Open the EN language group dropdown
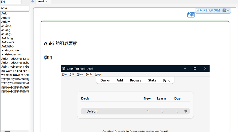Image resolution: width=238 pixels, height=132 pixels. click(11, 2)
